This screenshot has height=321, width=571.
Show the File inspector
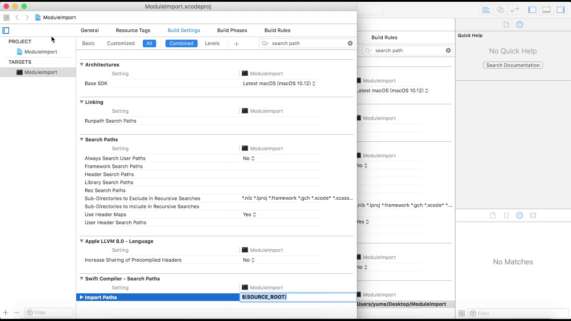506,25
